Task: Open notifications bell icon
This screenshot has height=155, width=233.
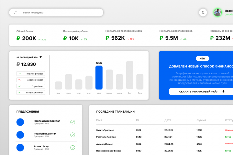Action: [x=203, y=13]
